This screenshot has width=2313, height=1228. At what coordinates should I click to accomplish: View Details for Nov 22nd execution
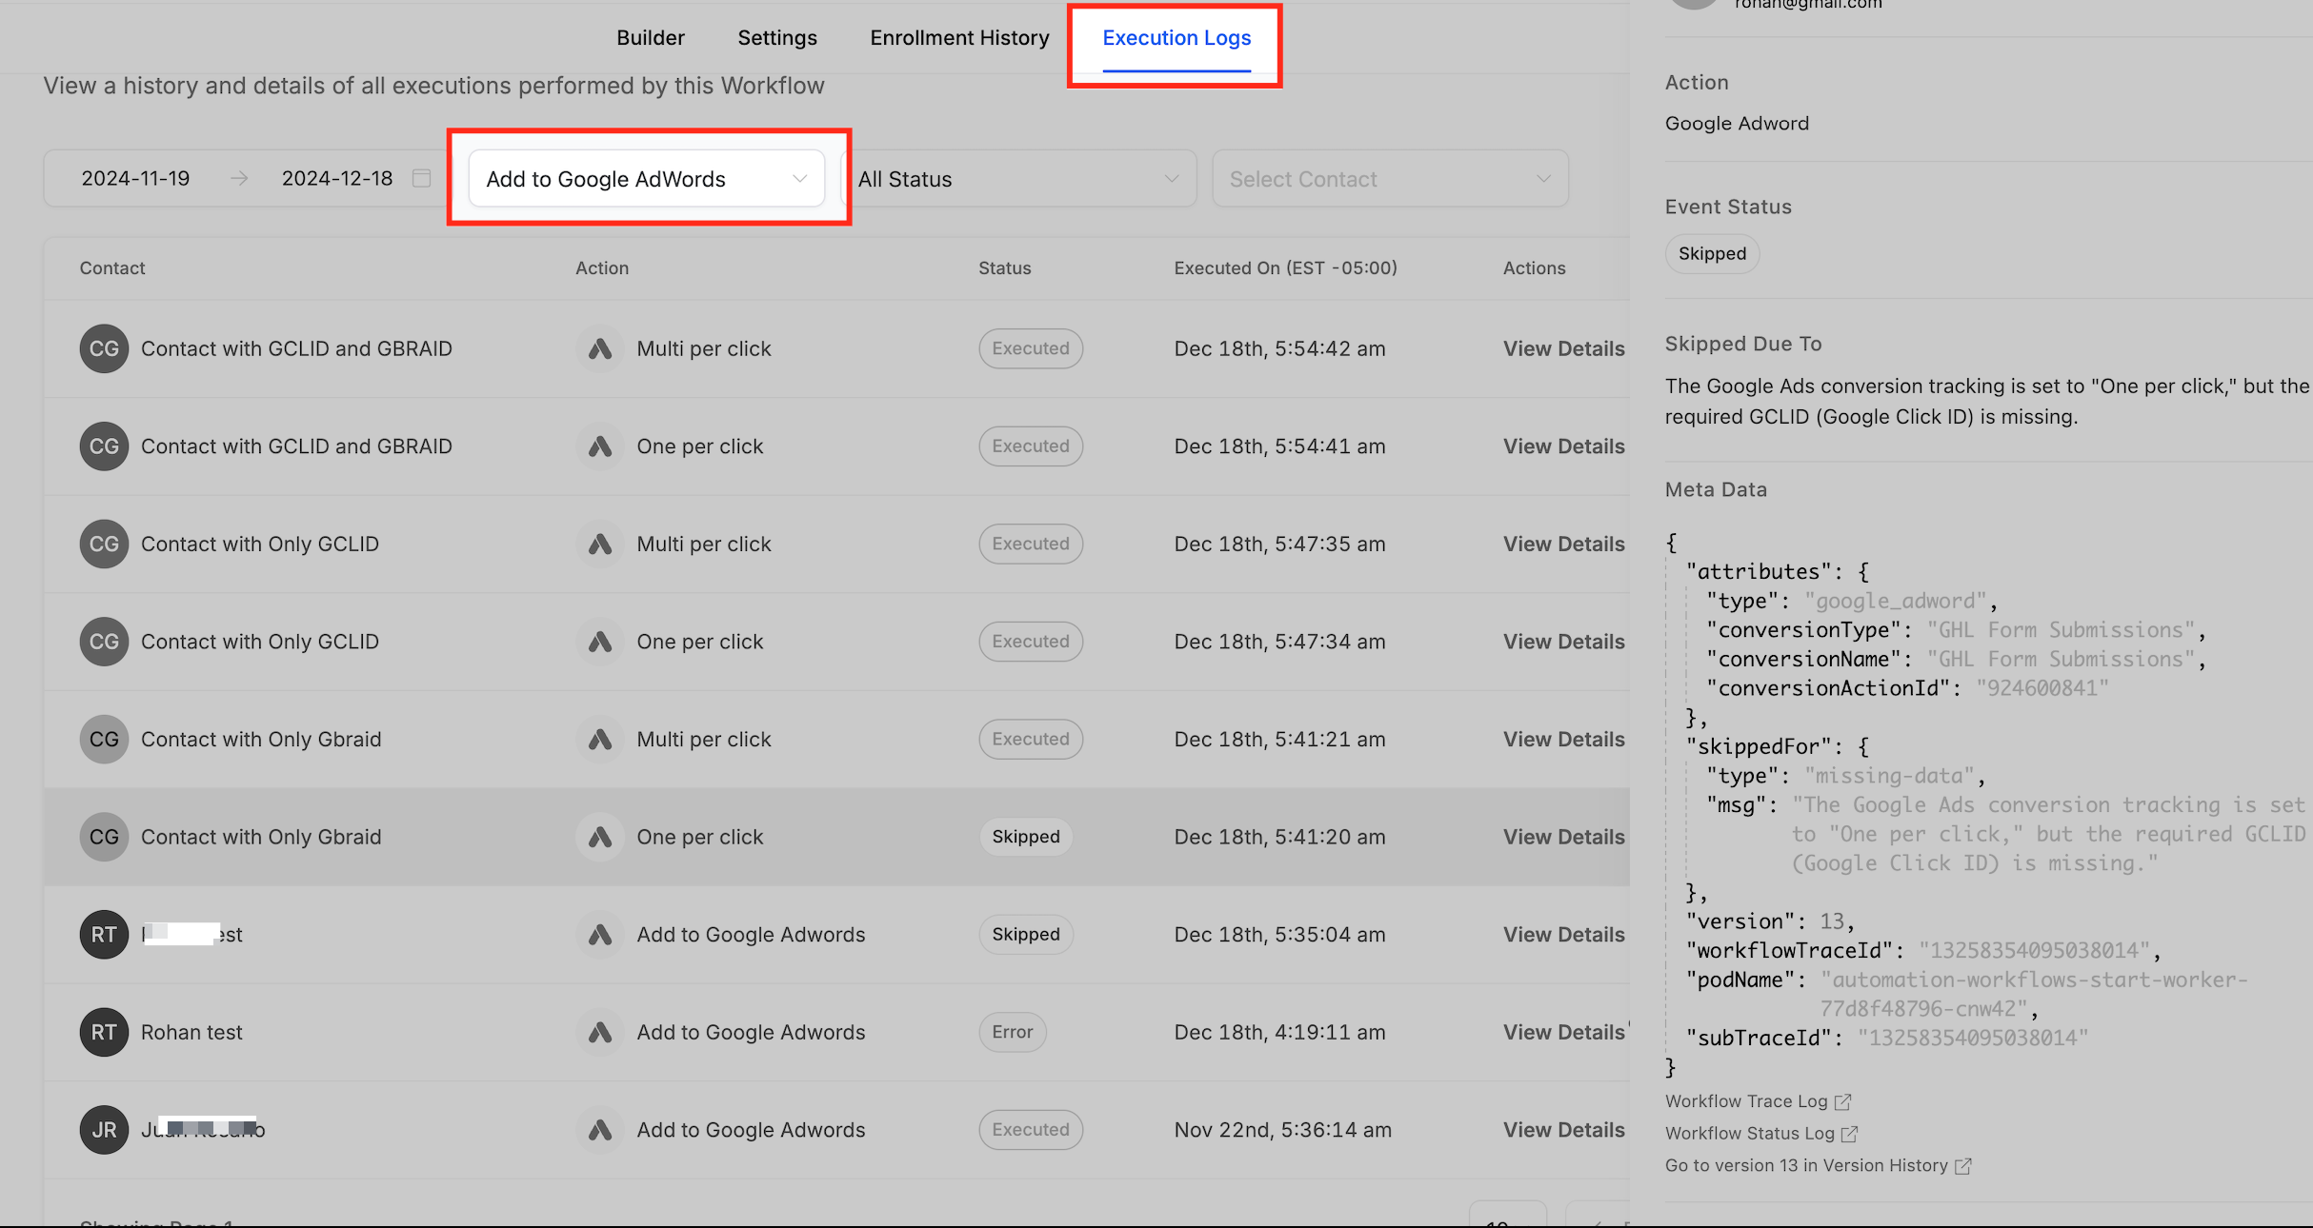pos(1563,1130)
